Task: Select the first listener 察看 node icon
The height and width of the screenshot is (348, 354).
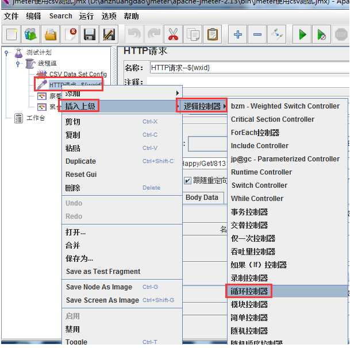Action: (x=42, y=96)
